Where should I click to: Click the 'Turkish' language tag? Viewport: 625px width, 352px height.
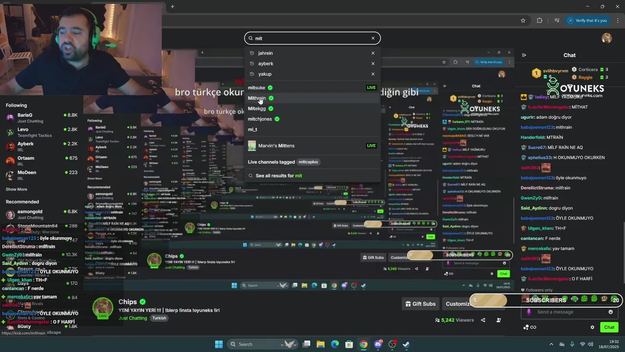(x=159, y=318)
